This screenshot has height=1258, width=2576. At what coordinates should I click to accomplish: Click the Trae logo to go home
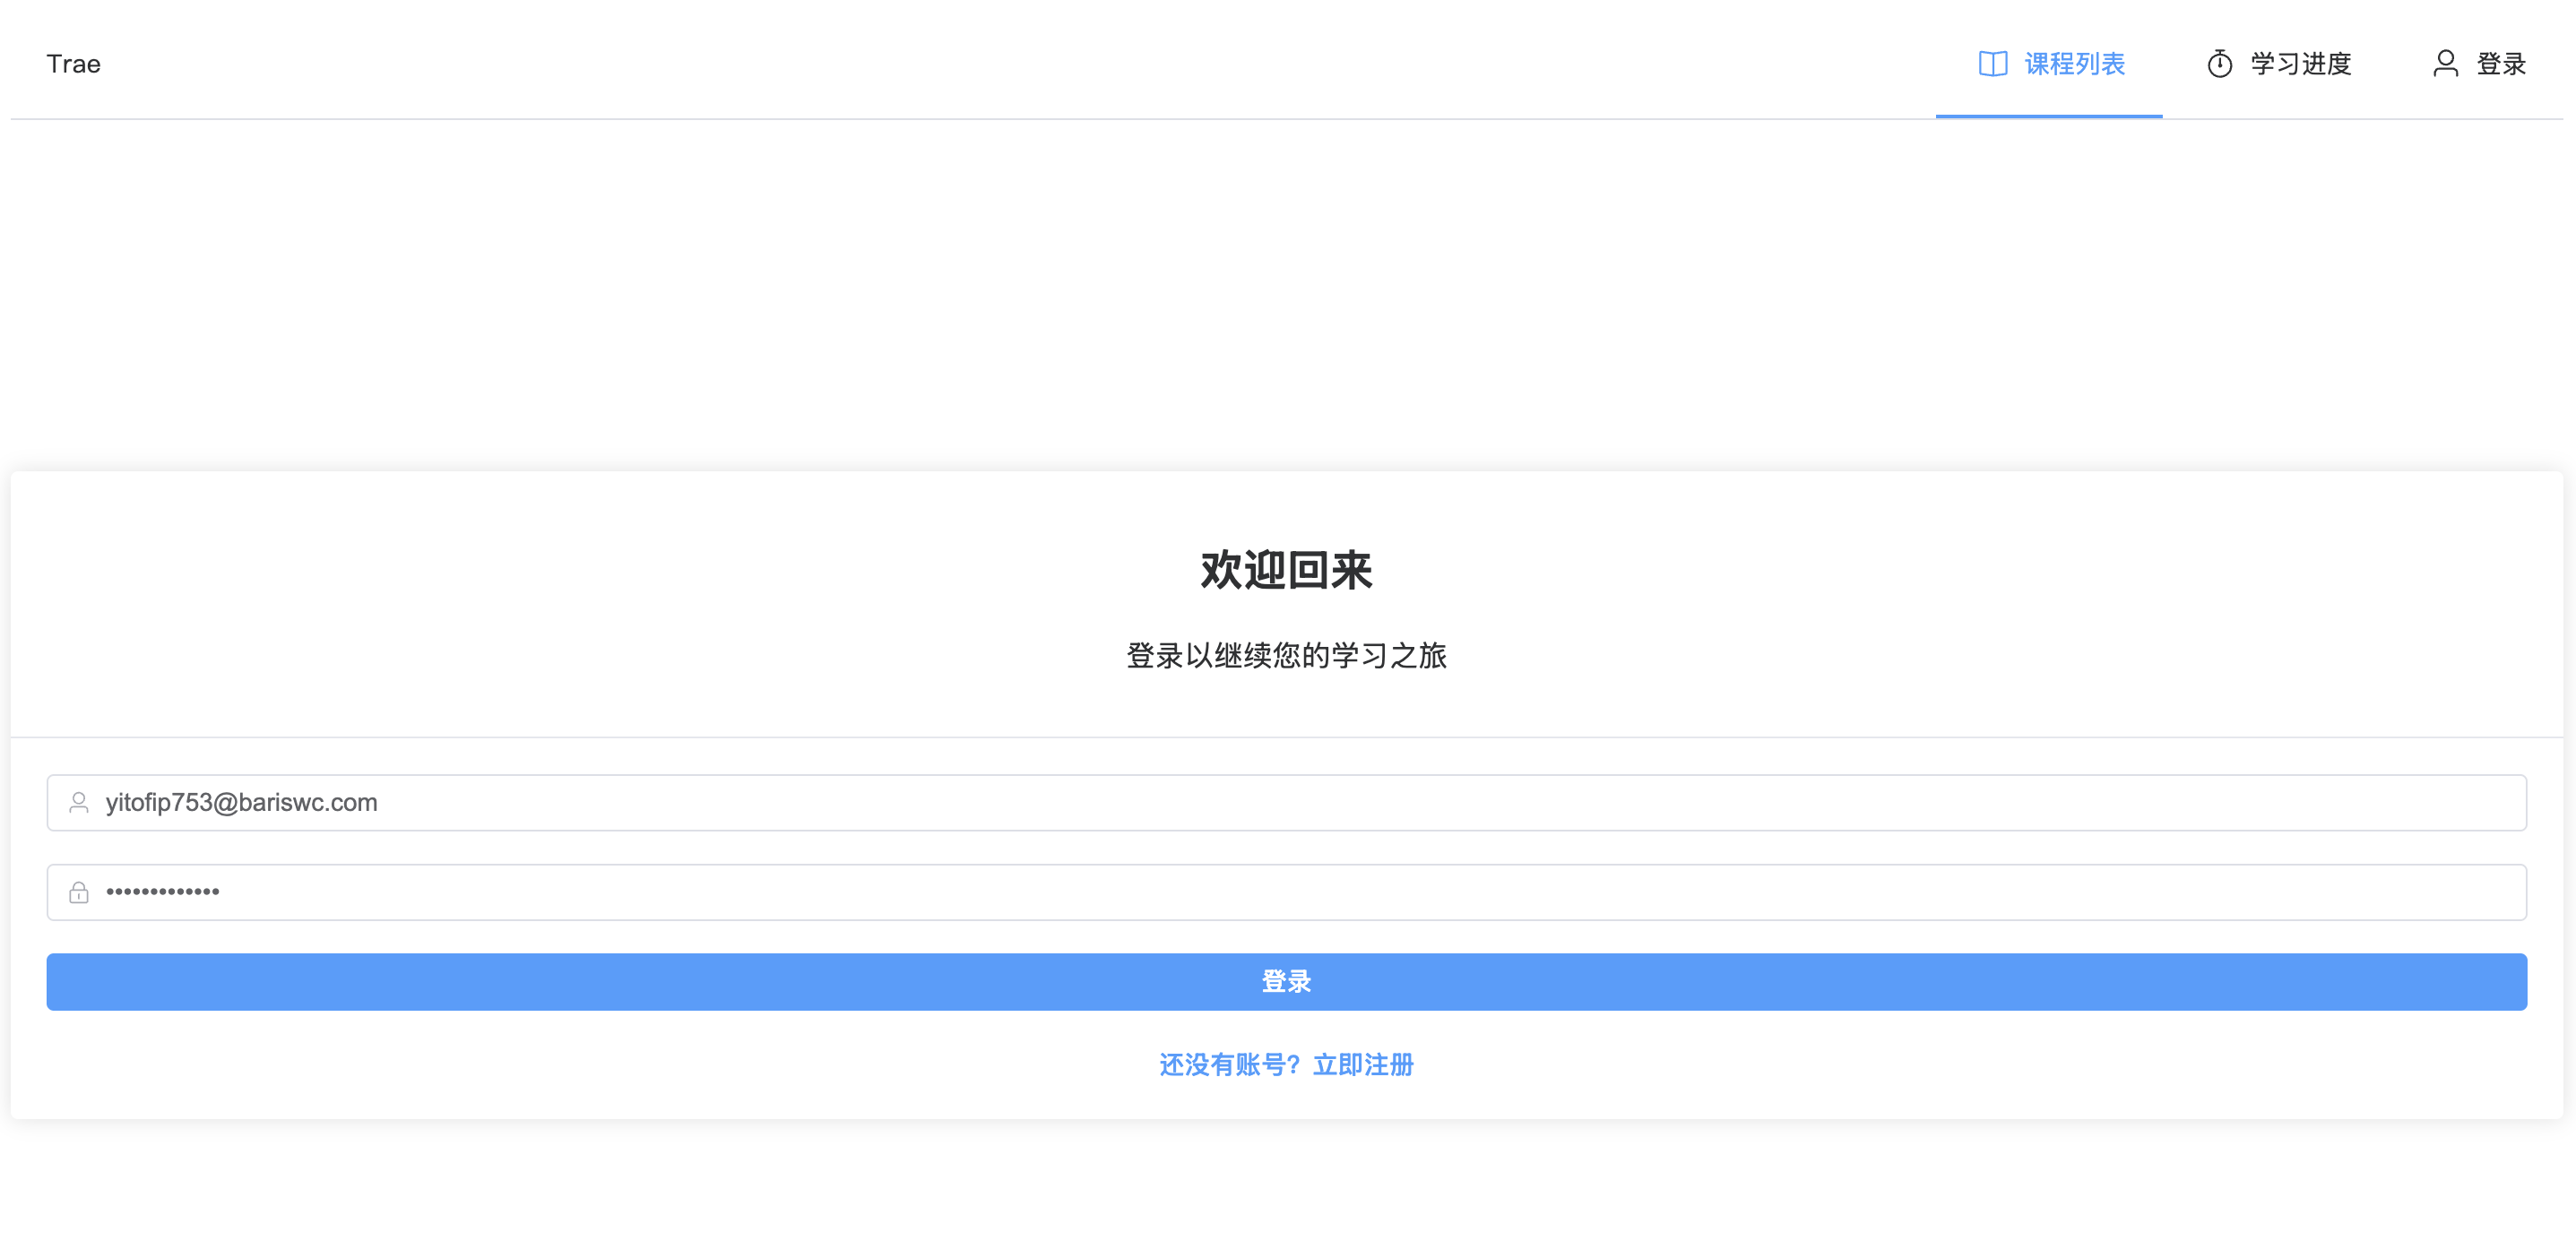tap(74, 63)
